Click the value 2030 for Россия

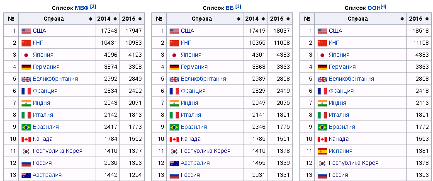(x=111, y=163)
